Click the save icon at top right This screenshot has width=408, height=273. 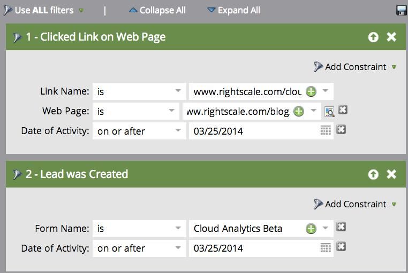(x=401, y=10)
